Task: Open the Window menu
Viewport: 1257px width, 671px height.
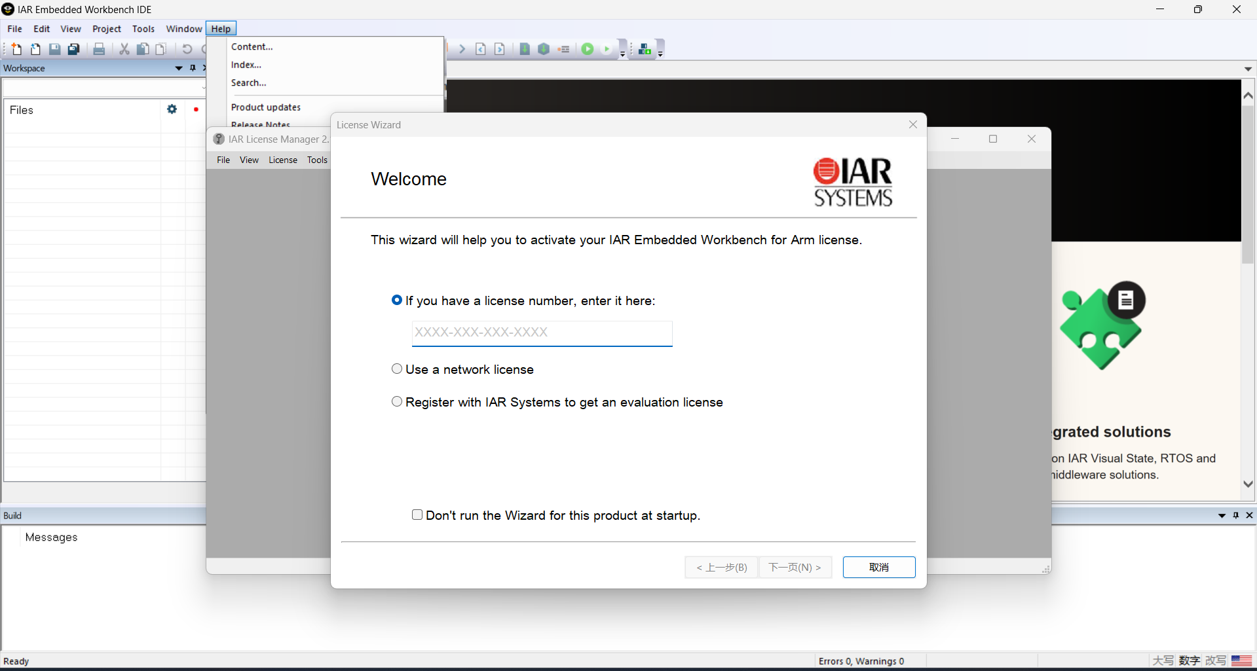Action: coord(184,29)
